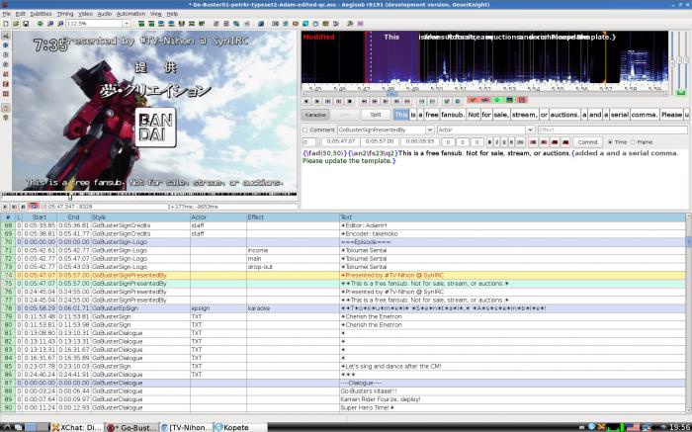This screenshot has height=432, width=692.
Task: Toggle Karaoke mode button
Action: pos(315,115)
